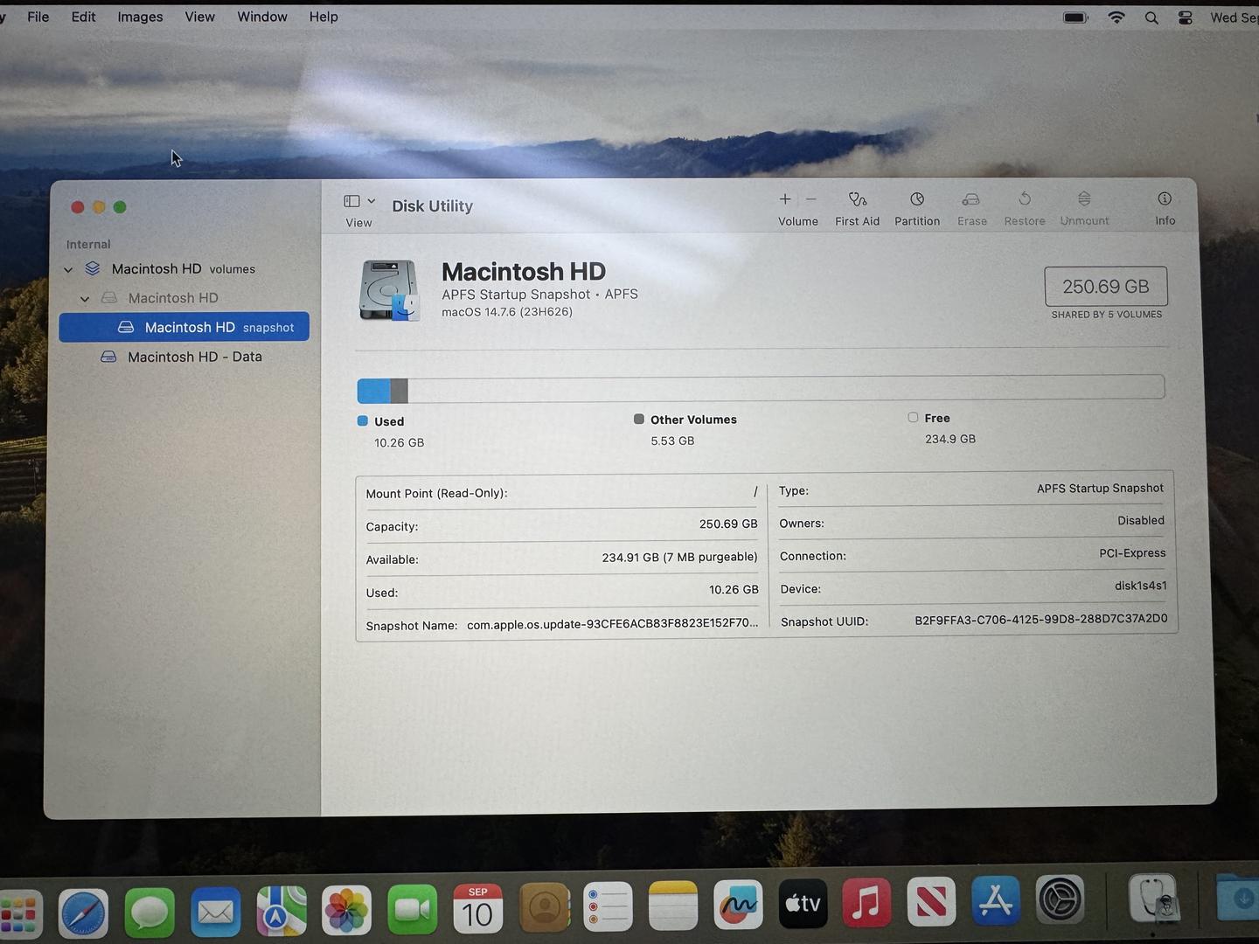Viewport: 1259px width, 944px height.
Task: Open the View options dropdown chevron
Action: click(372, 201)
